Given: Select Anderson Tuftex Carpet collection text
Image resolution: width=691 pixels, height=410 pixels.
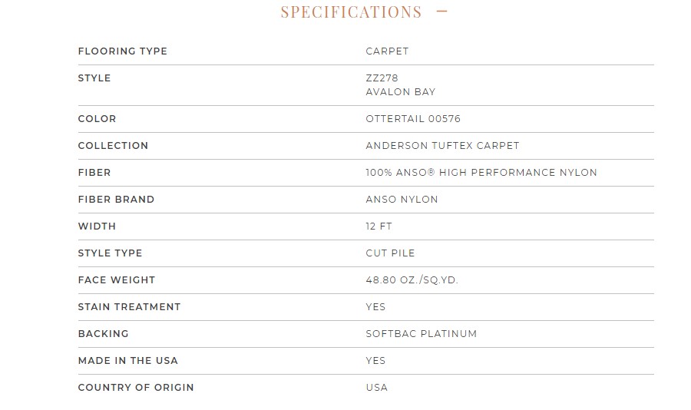Looking at the screenshot, I should (442, 146).
